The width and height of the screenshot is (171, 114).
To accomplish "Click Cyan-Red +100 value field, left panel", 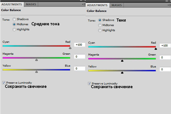I will click(80, 45).
